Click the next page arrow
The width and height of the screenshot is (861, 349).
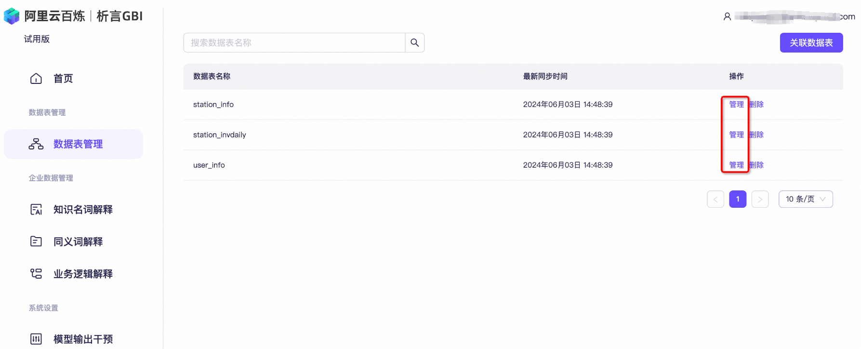pyautogui.click(x=760, y=199)
